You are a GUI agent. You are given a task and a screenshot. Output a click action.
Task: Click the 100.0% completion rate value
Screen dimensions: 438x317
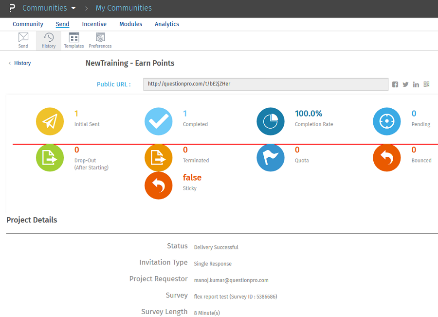(x=309, y=114)
